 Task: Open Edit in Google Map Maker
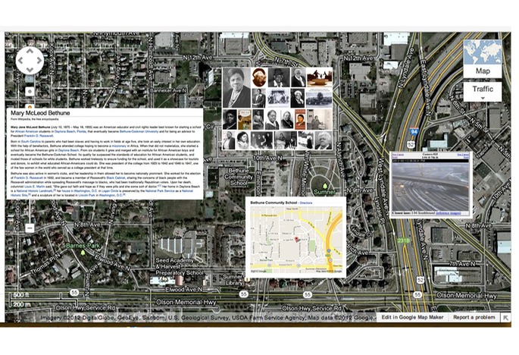pyautogui.click(x=412, y=317)
